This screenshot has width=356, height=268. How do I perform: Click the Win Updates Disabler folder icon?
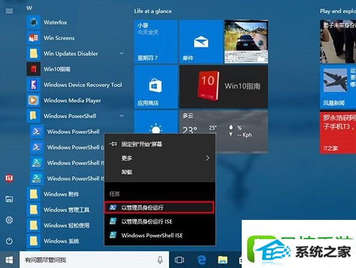coord(34,53)
